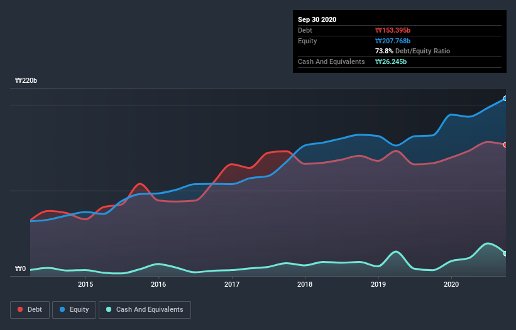Toggle the Debt series legend button
This screenshot has height=330, width=516.
30,310
